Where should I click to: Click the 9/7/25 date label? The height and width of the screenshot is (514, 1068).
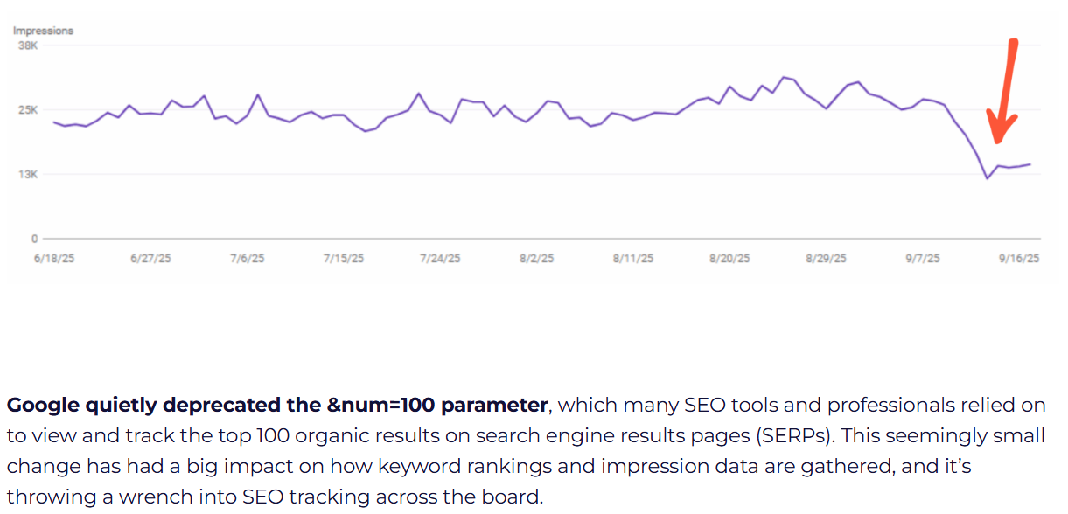coord(923,259)
